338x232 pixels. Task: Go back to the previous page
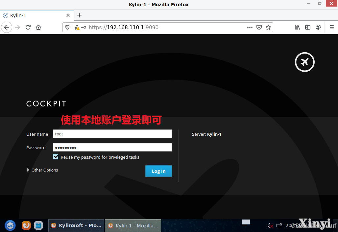[x=7, y=27]
